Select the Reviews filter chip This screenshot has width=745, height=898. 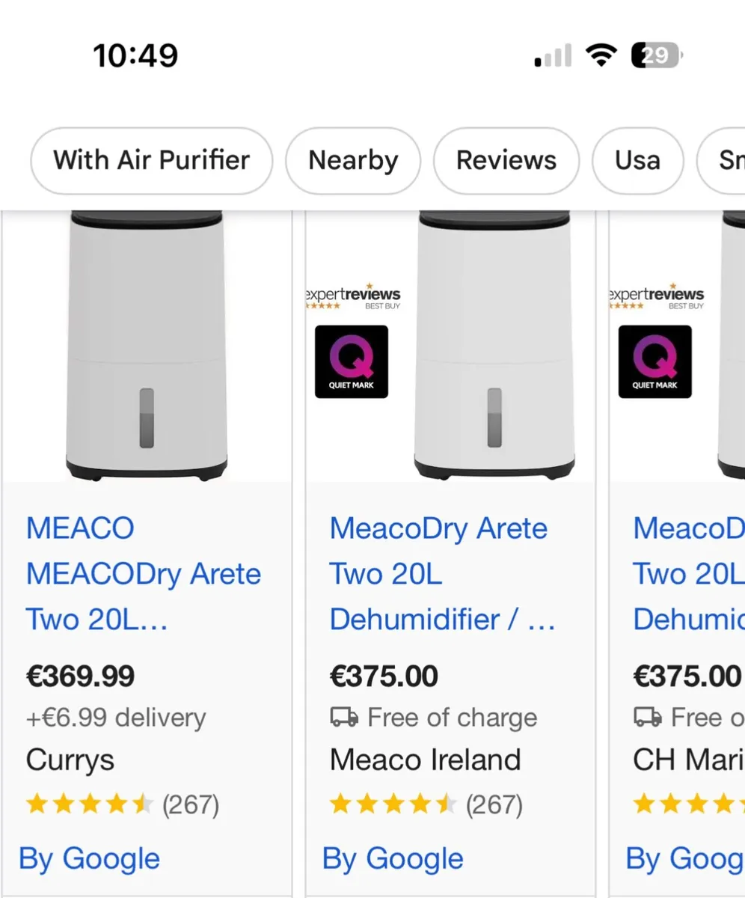506,160
